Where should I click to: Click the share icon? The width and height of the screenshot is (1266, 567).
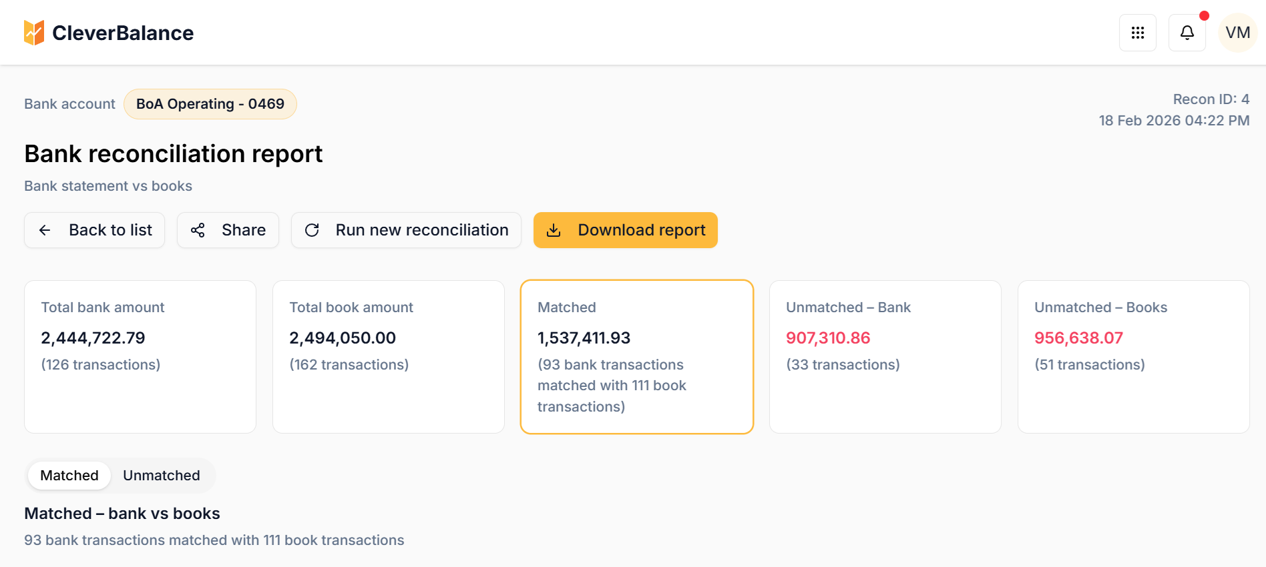click(198, 230)
